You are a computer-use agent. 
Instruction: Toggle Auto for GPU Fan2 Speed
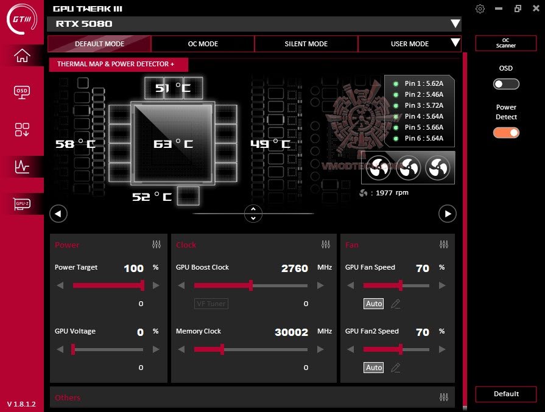(374, 368)
